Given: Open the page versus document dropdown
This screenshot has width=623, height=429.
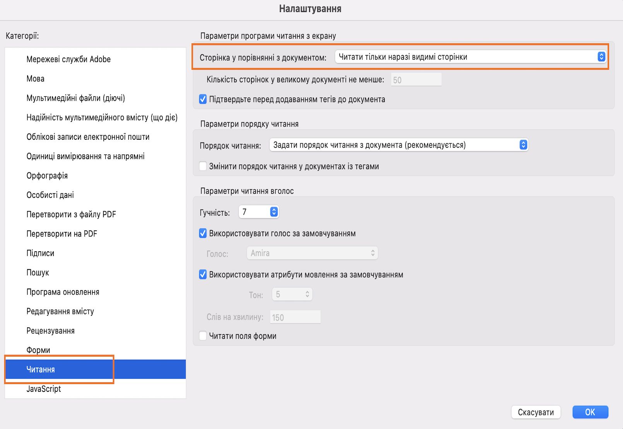Looking at the screenshot, I should [x=470, y=57].
